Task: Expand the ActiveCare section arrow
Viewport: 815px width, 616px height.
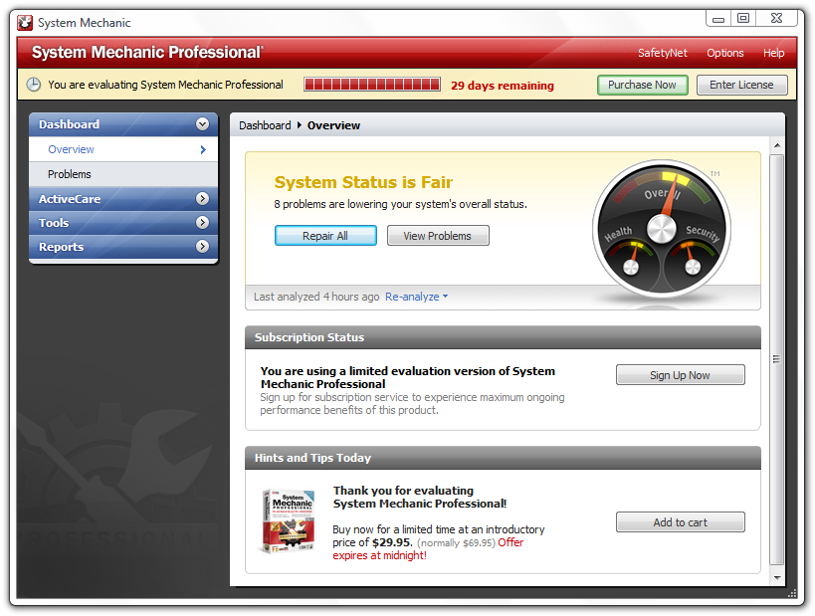Action: (202, 199)
